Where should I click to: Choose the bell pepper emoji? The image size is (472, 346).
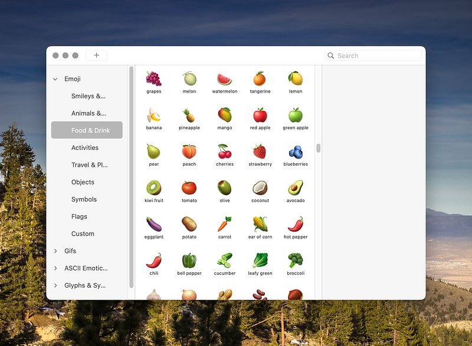click(189, 261)
